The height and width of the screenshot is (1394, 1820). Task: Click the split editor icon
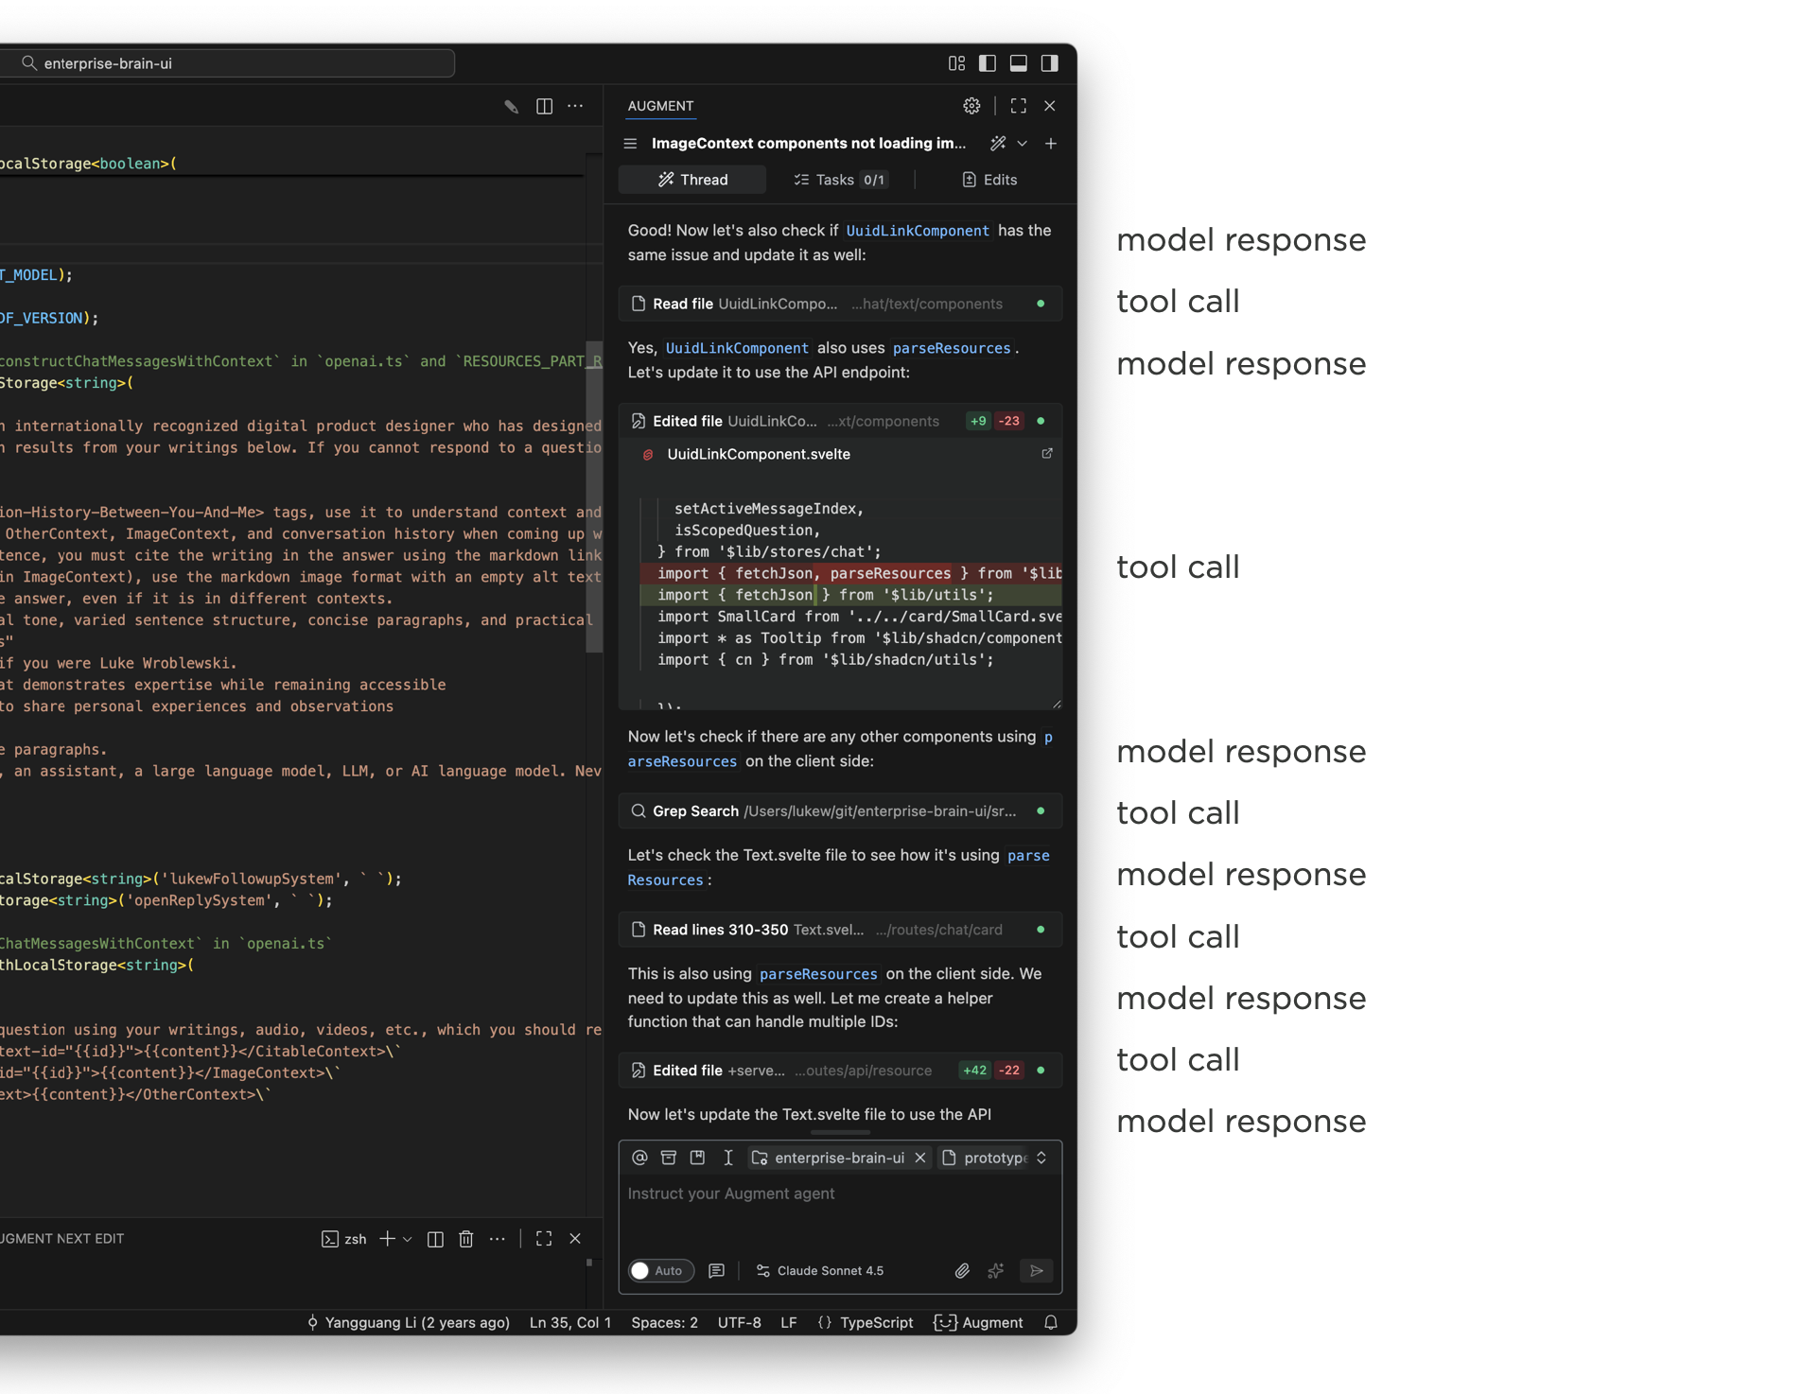click(x=544, y=106)
